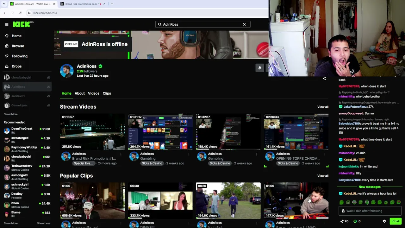Viewport: 405px width, 228px height.
Task: View all Popular Clips
Action: (x=323, y=176)
